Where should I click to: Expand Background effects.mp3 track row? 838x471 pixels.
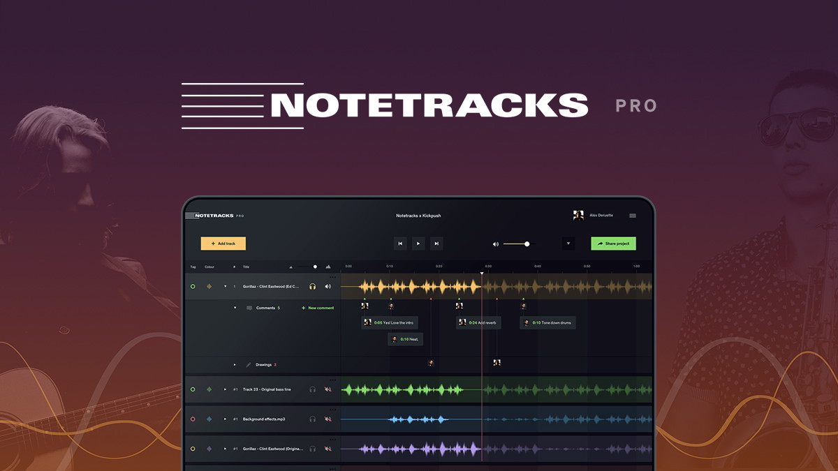pyautogui.click(x=225, y=419)
